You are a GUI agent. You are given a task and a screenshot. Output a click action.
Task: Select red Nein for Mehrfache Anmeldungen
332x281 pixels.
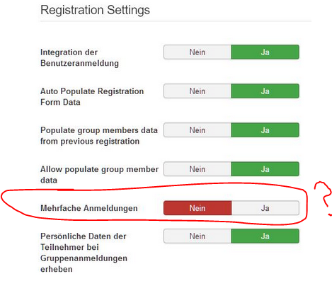(x=198, y=208)
